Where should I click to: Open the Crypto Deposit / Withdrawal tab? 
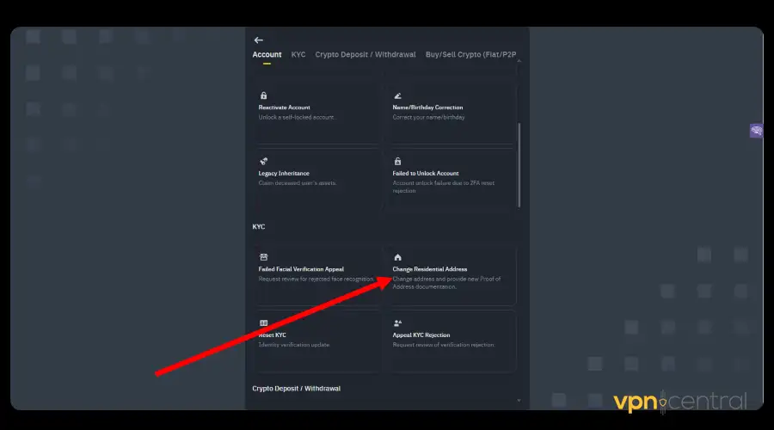[x=365, y=55]
